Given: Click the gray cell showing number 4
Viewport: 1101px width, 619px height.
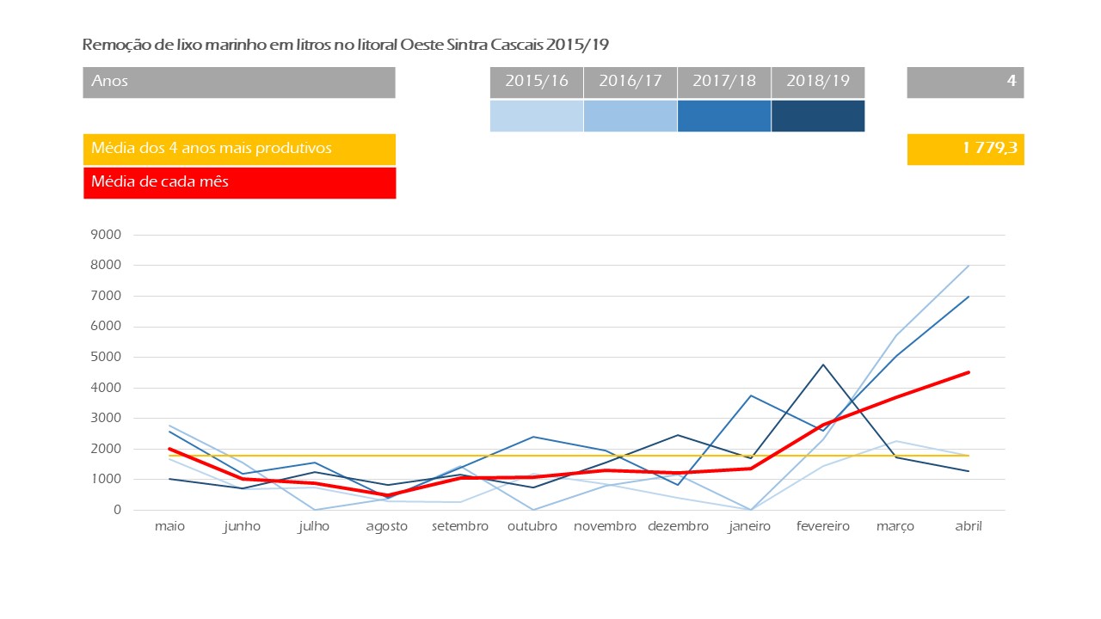Looking at the screenshot, I should (x=965, y=82).
